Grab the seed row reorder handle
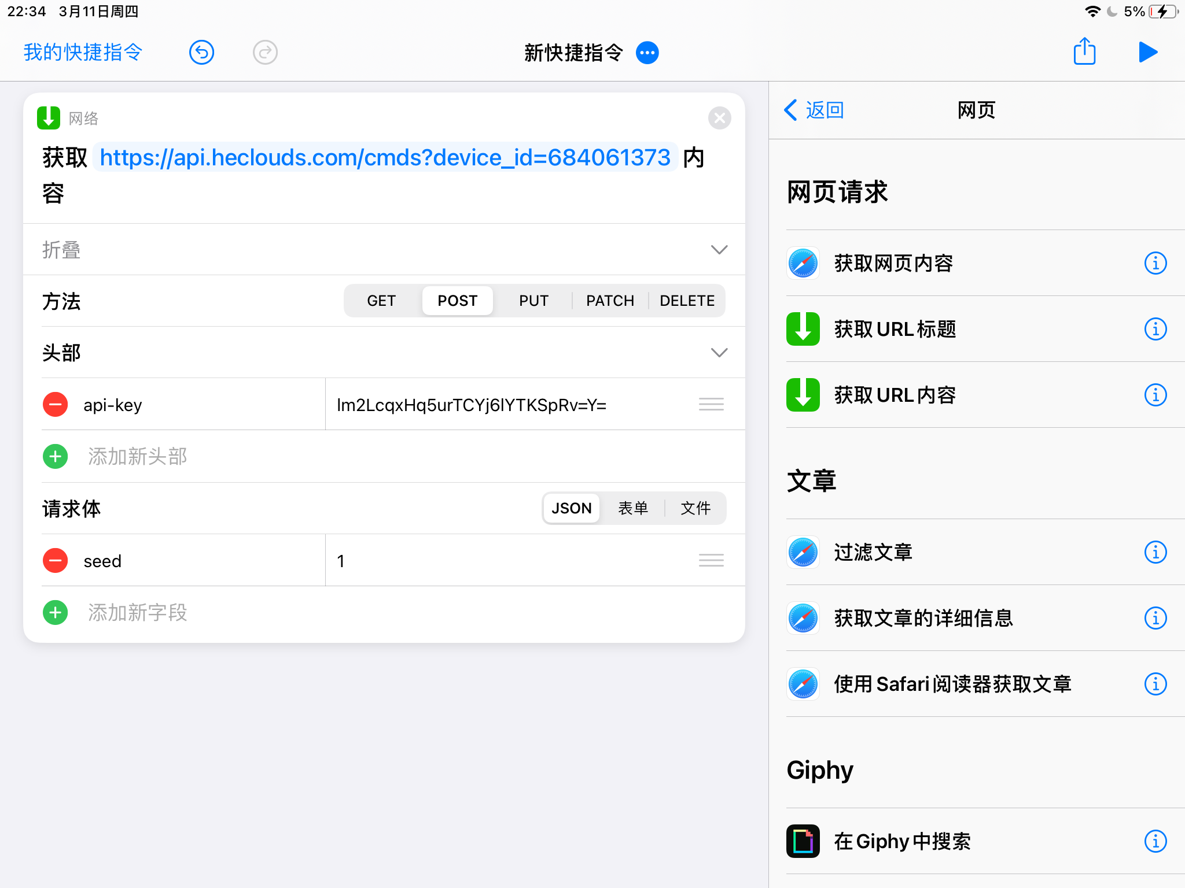The height and width of the screenshot is (888, 1185). (x=711, y=560)
